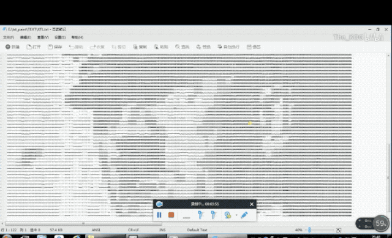Click the horizontal scrollbar left arrow
Screen dimensions: 392x238
point(2,223)
